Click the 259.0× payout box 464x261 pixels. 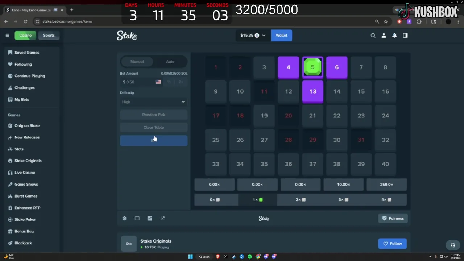(x=386, y=185)
